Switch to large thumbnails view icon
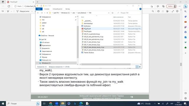 click(x=140, y=67)
